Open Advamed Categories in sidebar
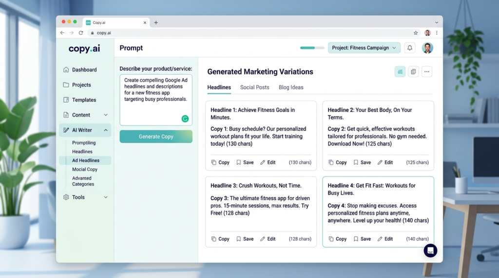The image size is (499, 278). click(x=83, y=181)
